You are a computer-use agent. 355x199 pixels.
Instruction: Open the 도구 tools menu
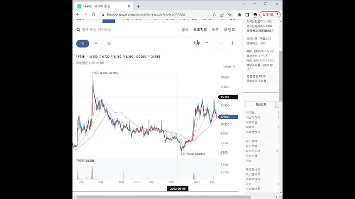click(215, 30)
